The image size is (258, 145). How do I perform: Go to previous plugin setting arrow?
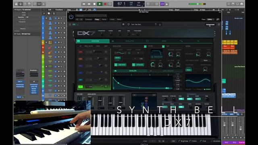pyautogui.click(x=77, y=19)
